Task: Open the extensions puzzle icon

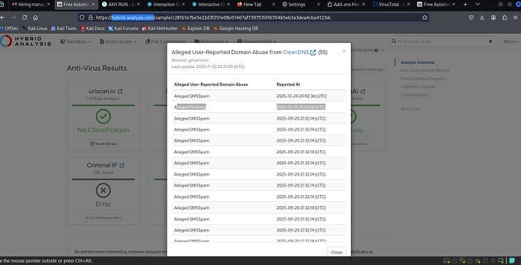Action: pyautogui.click(x=505, y=17)
